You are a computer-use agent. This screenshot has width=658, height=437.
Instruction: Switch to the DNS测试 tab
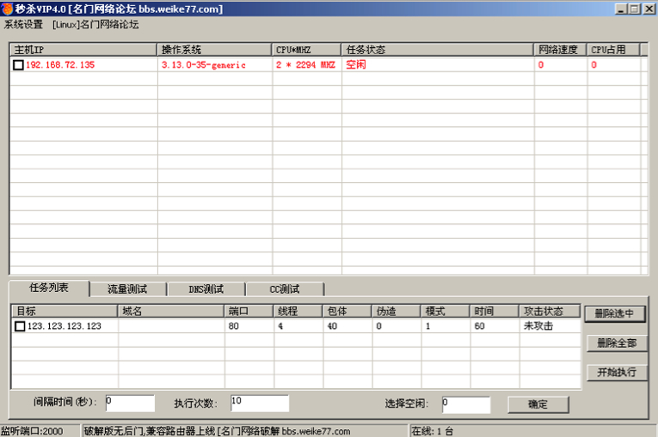206,289
